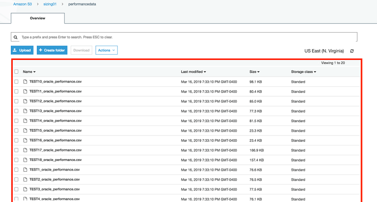Click the file icon for TEST17_oracle_performance.csv
Viewport: 377px width, 202px height.
point(25,150)
